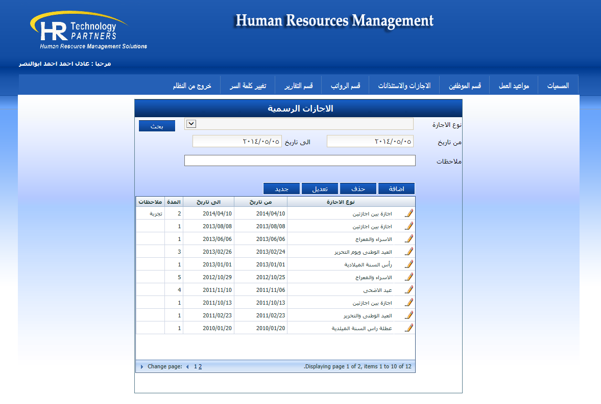Open the المسميات menu
601x404 pixels.
558,86
